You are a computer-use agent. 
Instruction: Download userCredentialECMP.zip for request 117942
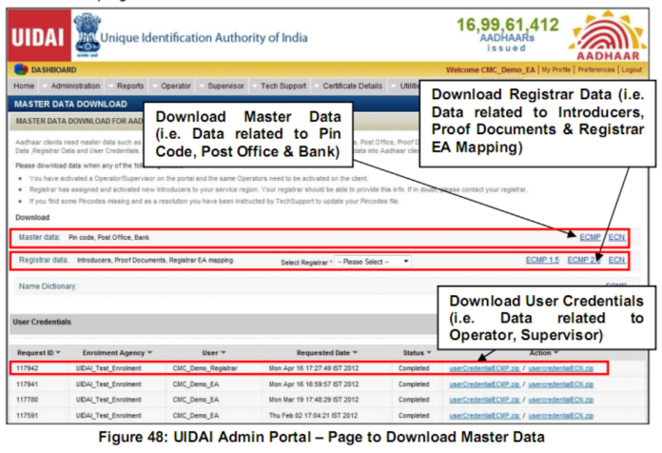(484, 368)
